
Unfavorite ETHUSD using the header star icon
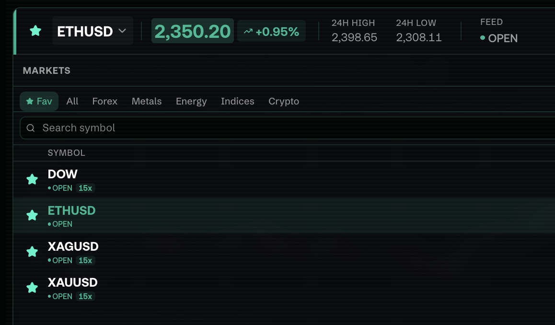click(x=35, y=31)
